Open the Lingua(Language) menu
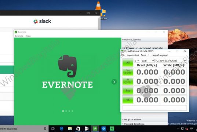The image size is (197, 132). [x=160, y=55]
